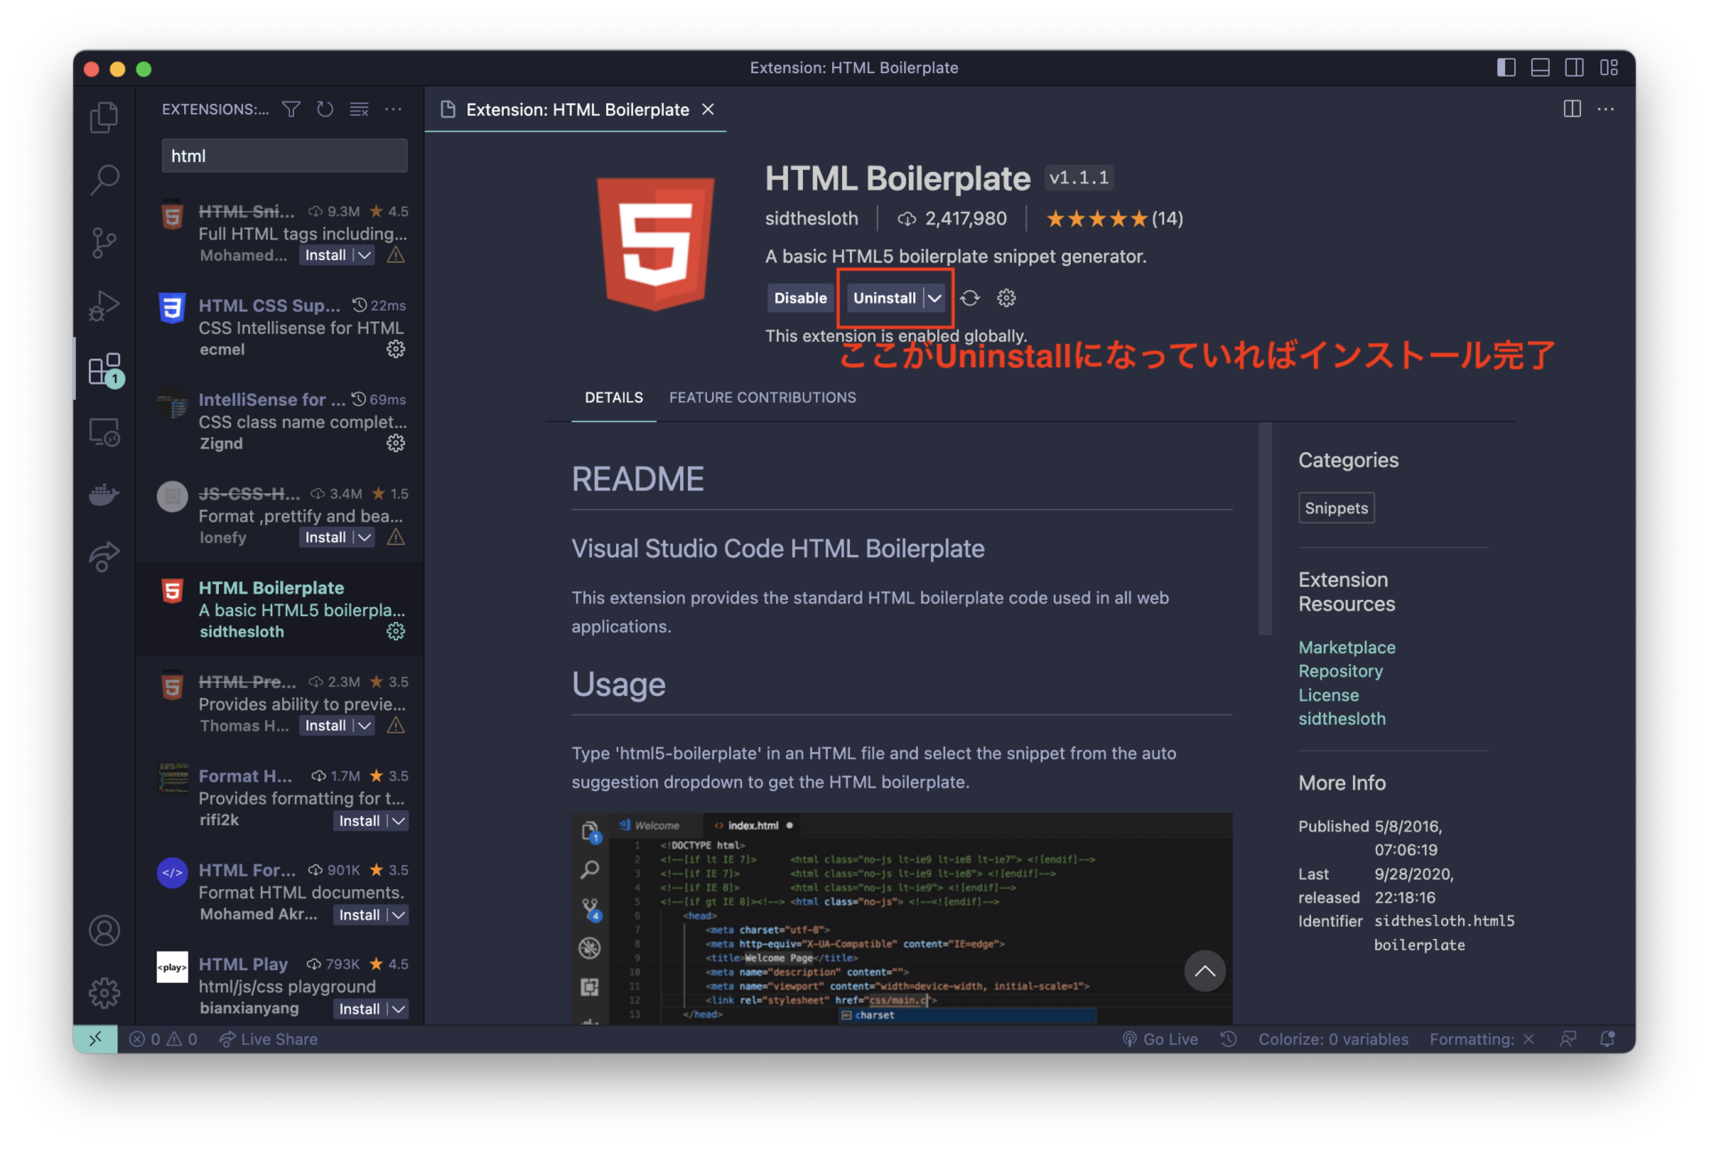Expand Install dropdown for HTML Play
Image resolution: width=1709 pixels, height=1150 pixels.
(398, 1009)
